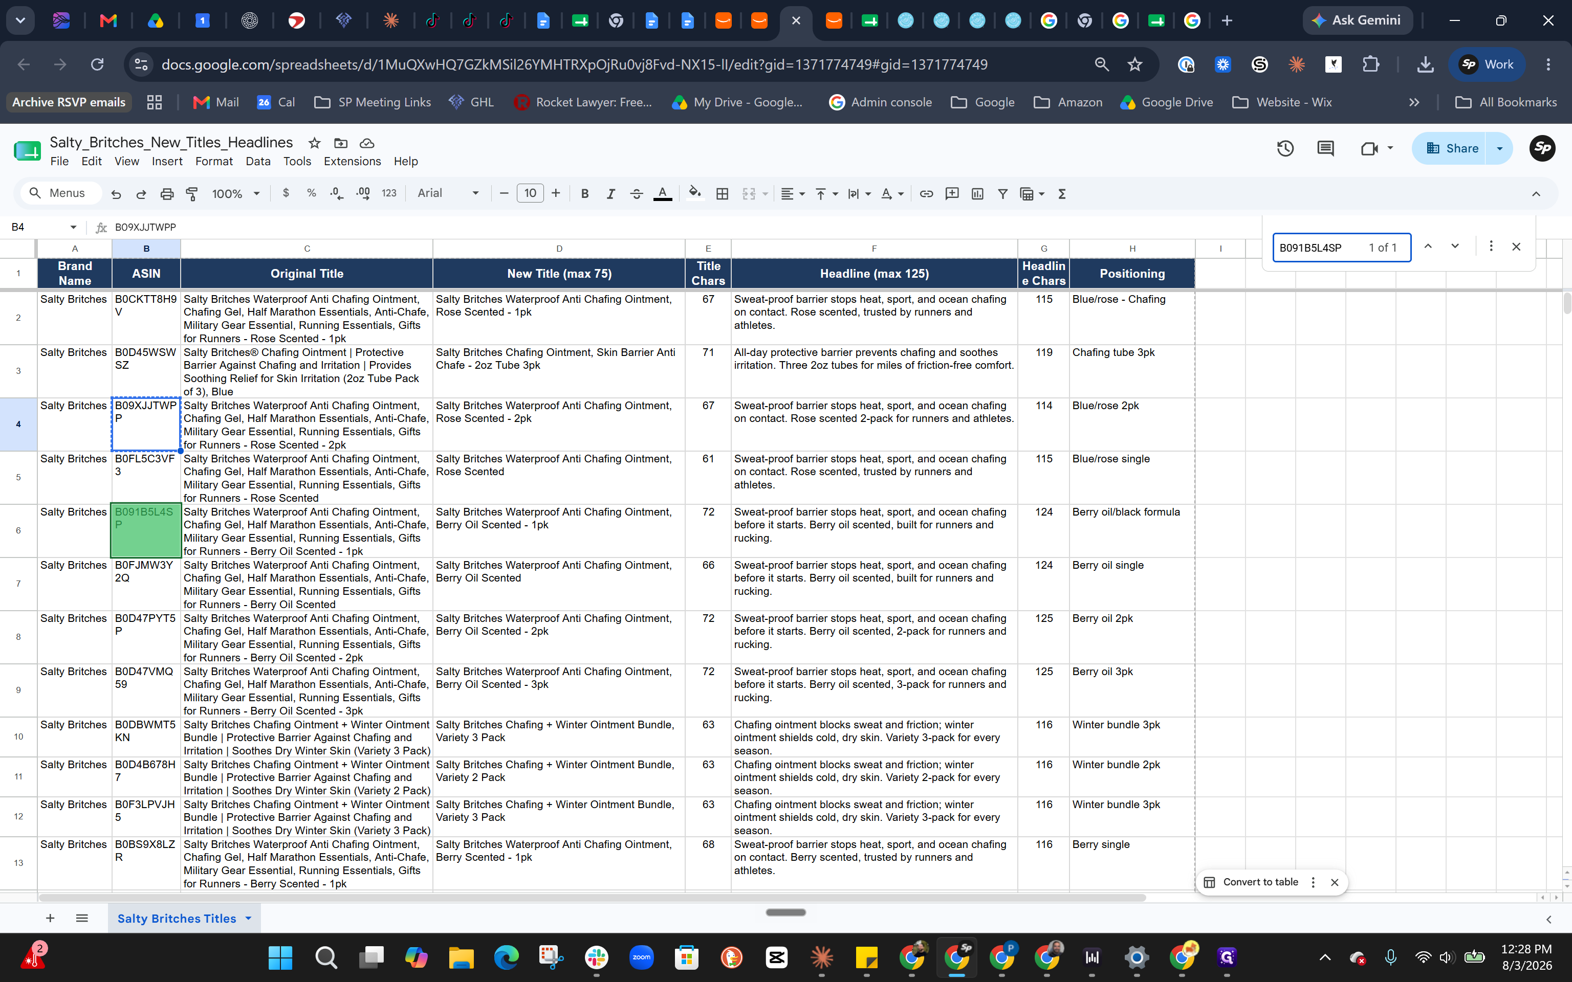1572x982 pixels.
Task: Print the spreadsheet via printer icon
Action: [167, 193]
